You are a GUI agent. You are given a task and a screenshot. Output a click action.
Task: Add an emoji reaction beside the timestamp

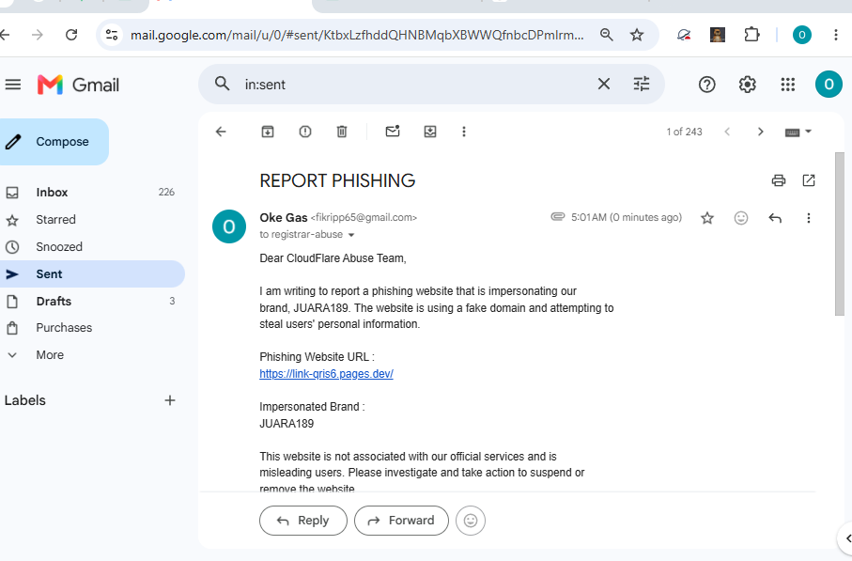point(741,218)
